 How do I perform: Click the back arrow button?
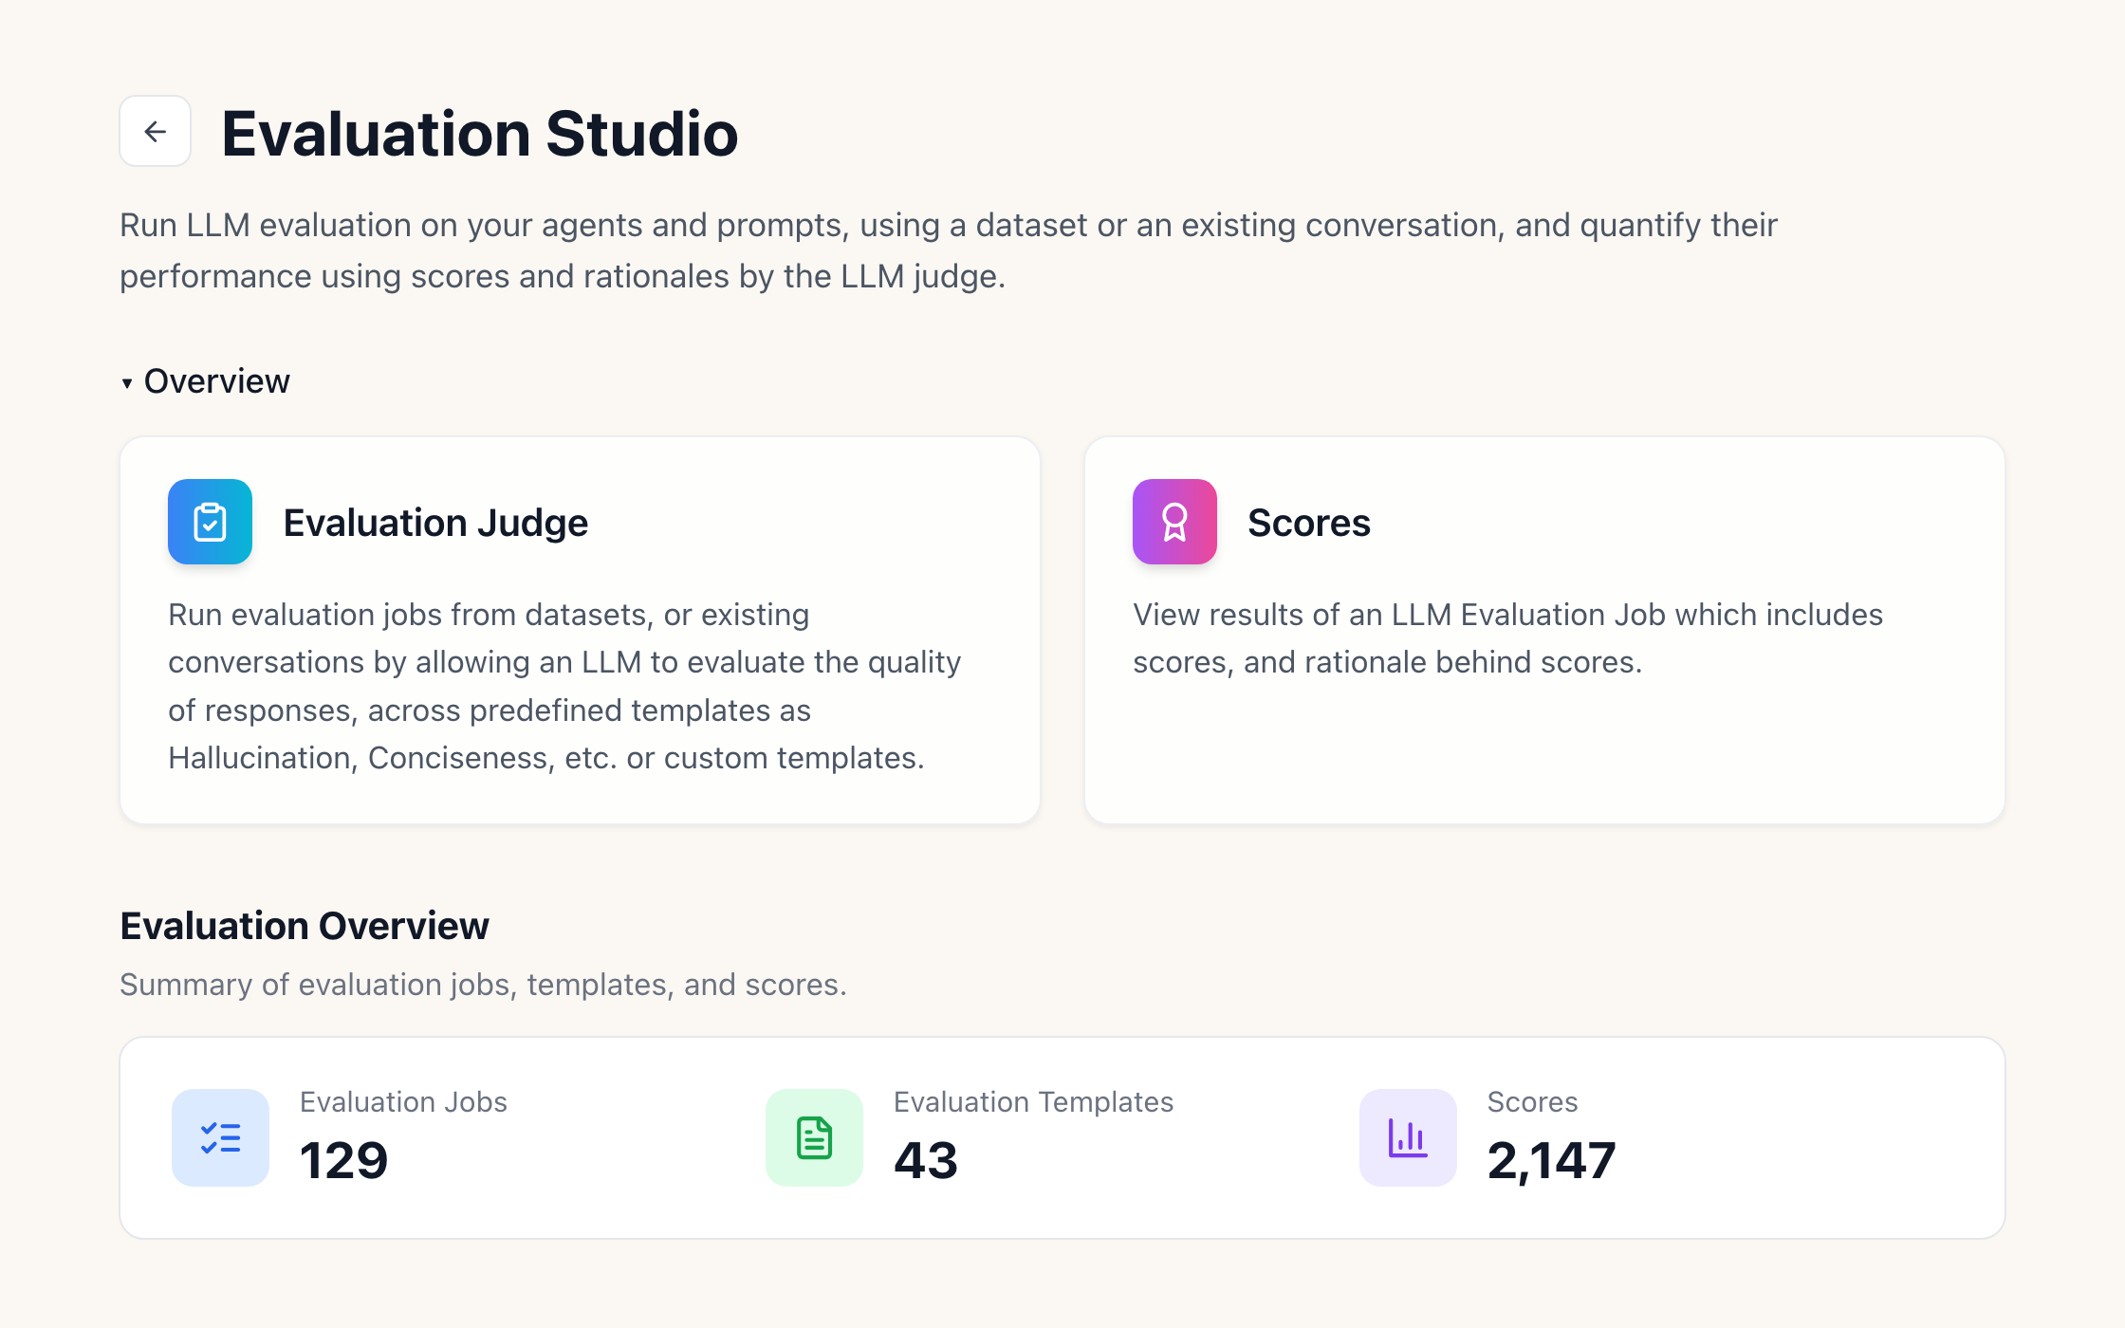click(x=155, y=131)
